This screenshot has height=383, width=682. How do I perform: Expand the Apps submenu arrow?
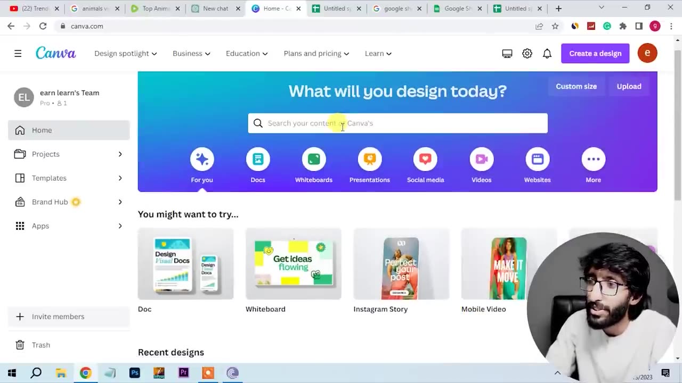[x=120, y=226]
